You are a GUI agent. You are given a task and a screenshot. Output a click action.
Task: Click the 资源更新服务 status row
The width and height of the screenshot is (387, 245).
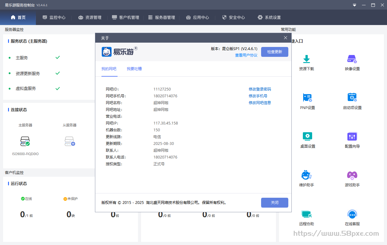(x=34, y=74)
